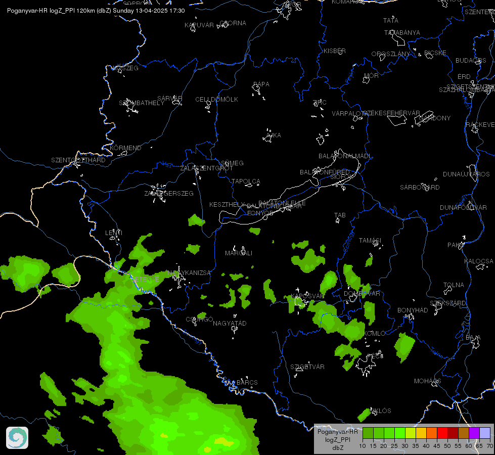Click the BICSKE city label

pos(435,53)
